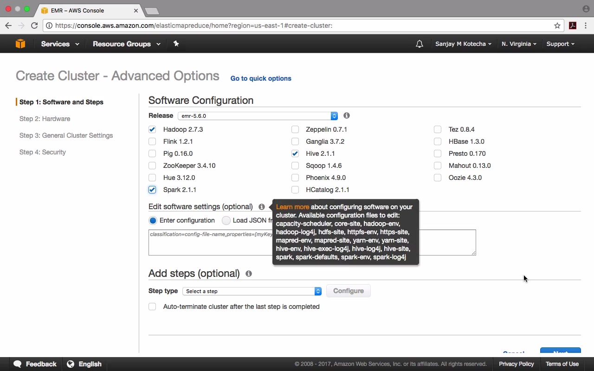Image resolution: width=594 pixels, height=371 pixels.
Task: Select the Enter configuration radio button
Action: [x=153, y=220]
